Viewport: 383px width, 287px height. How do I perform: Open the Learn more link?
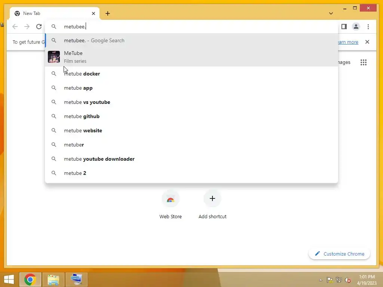coord(348,42)
